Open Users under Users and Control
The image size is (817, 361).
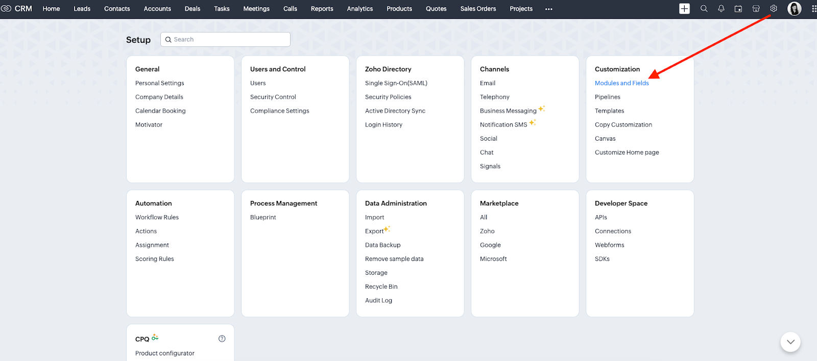pos(258,83)
